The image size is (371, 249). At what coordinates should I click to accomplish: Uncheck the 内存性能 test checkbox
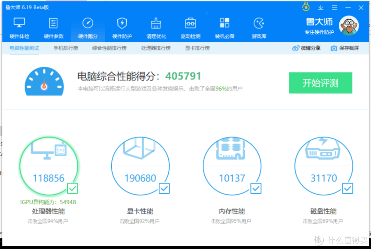pyautogui.click(x=256, y=188)
